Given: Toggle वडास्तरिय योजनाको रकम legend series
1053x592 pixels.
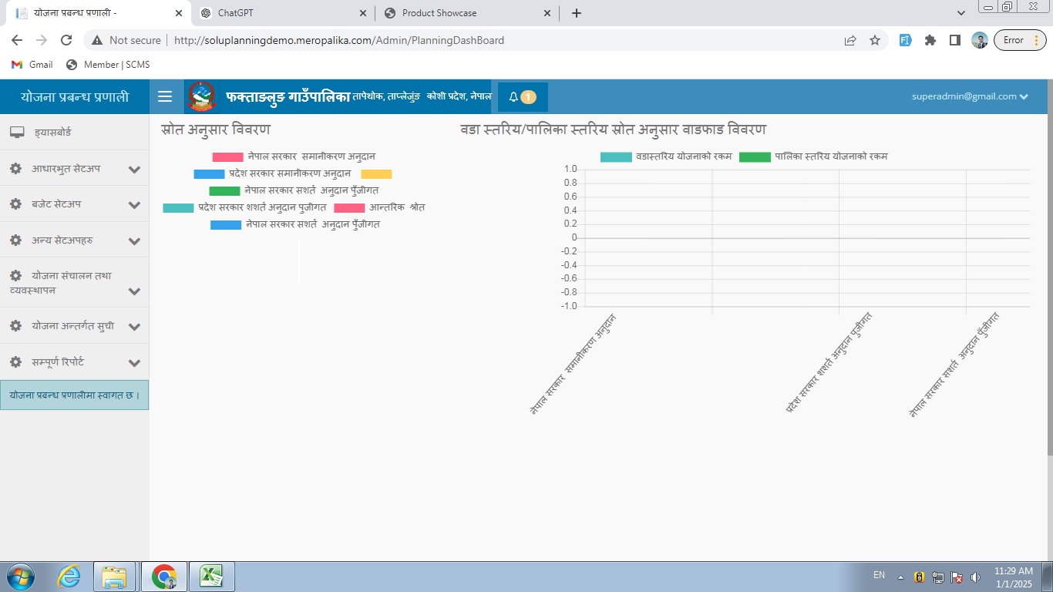Looking at the screenshot, I should tap(666, 156).
